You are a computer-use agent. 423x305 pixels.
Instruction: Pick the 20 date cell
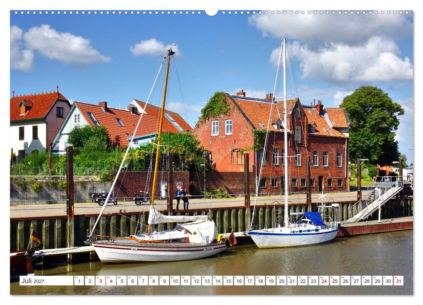[x=281, y=281]
